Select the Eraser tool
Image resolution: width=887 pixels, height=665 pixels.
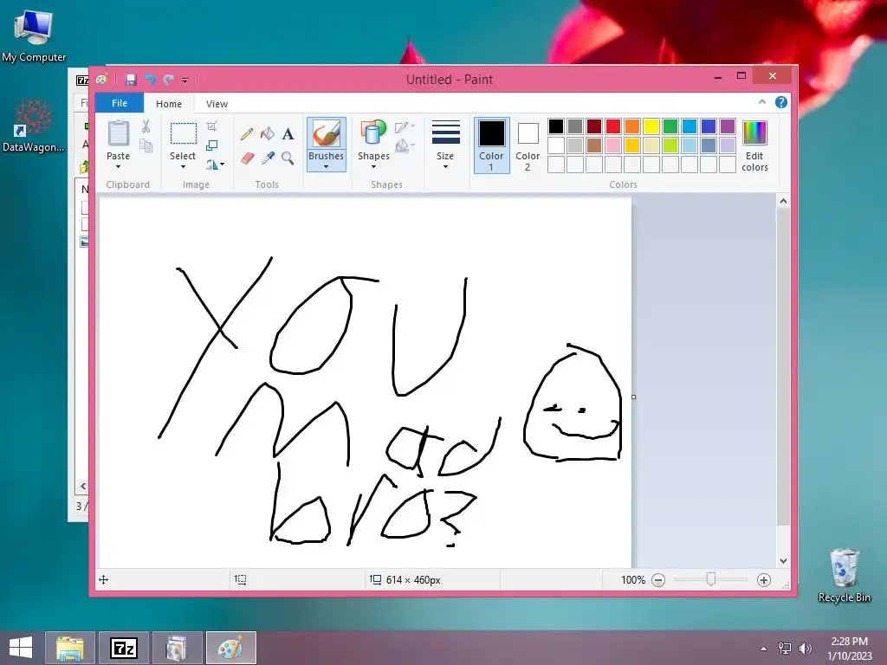tap(247, 158)
